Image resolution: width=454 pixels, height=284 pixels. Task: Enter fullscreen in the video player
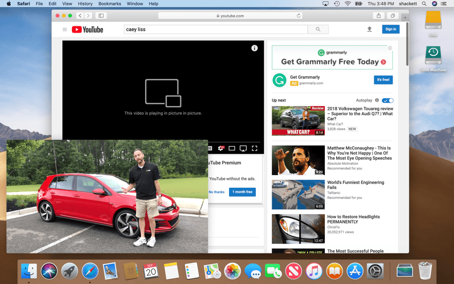point(254,148)
